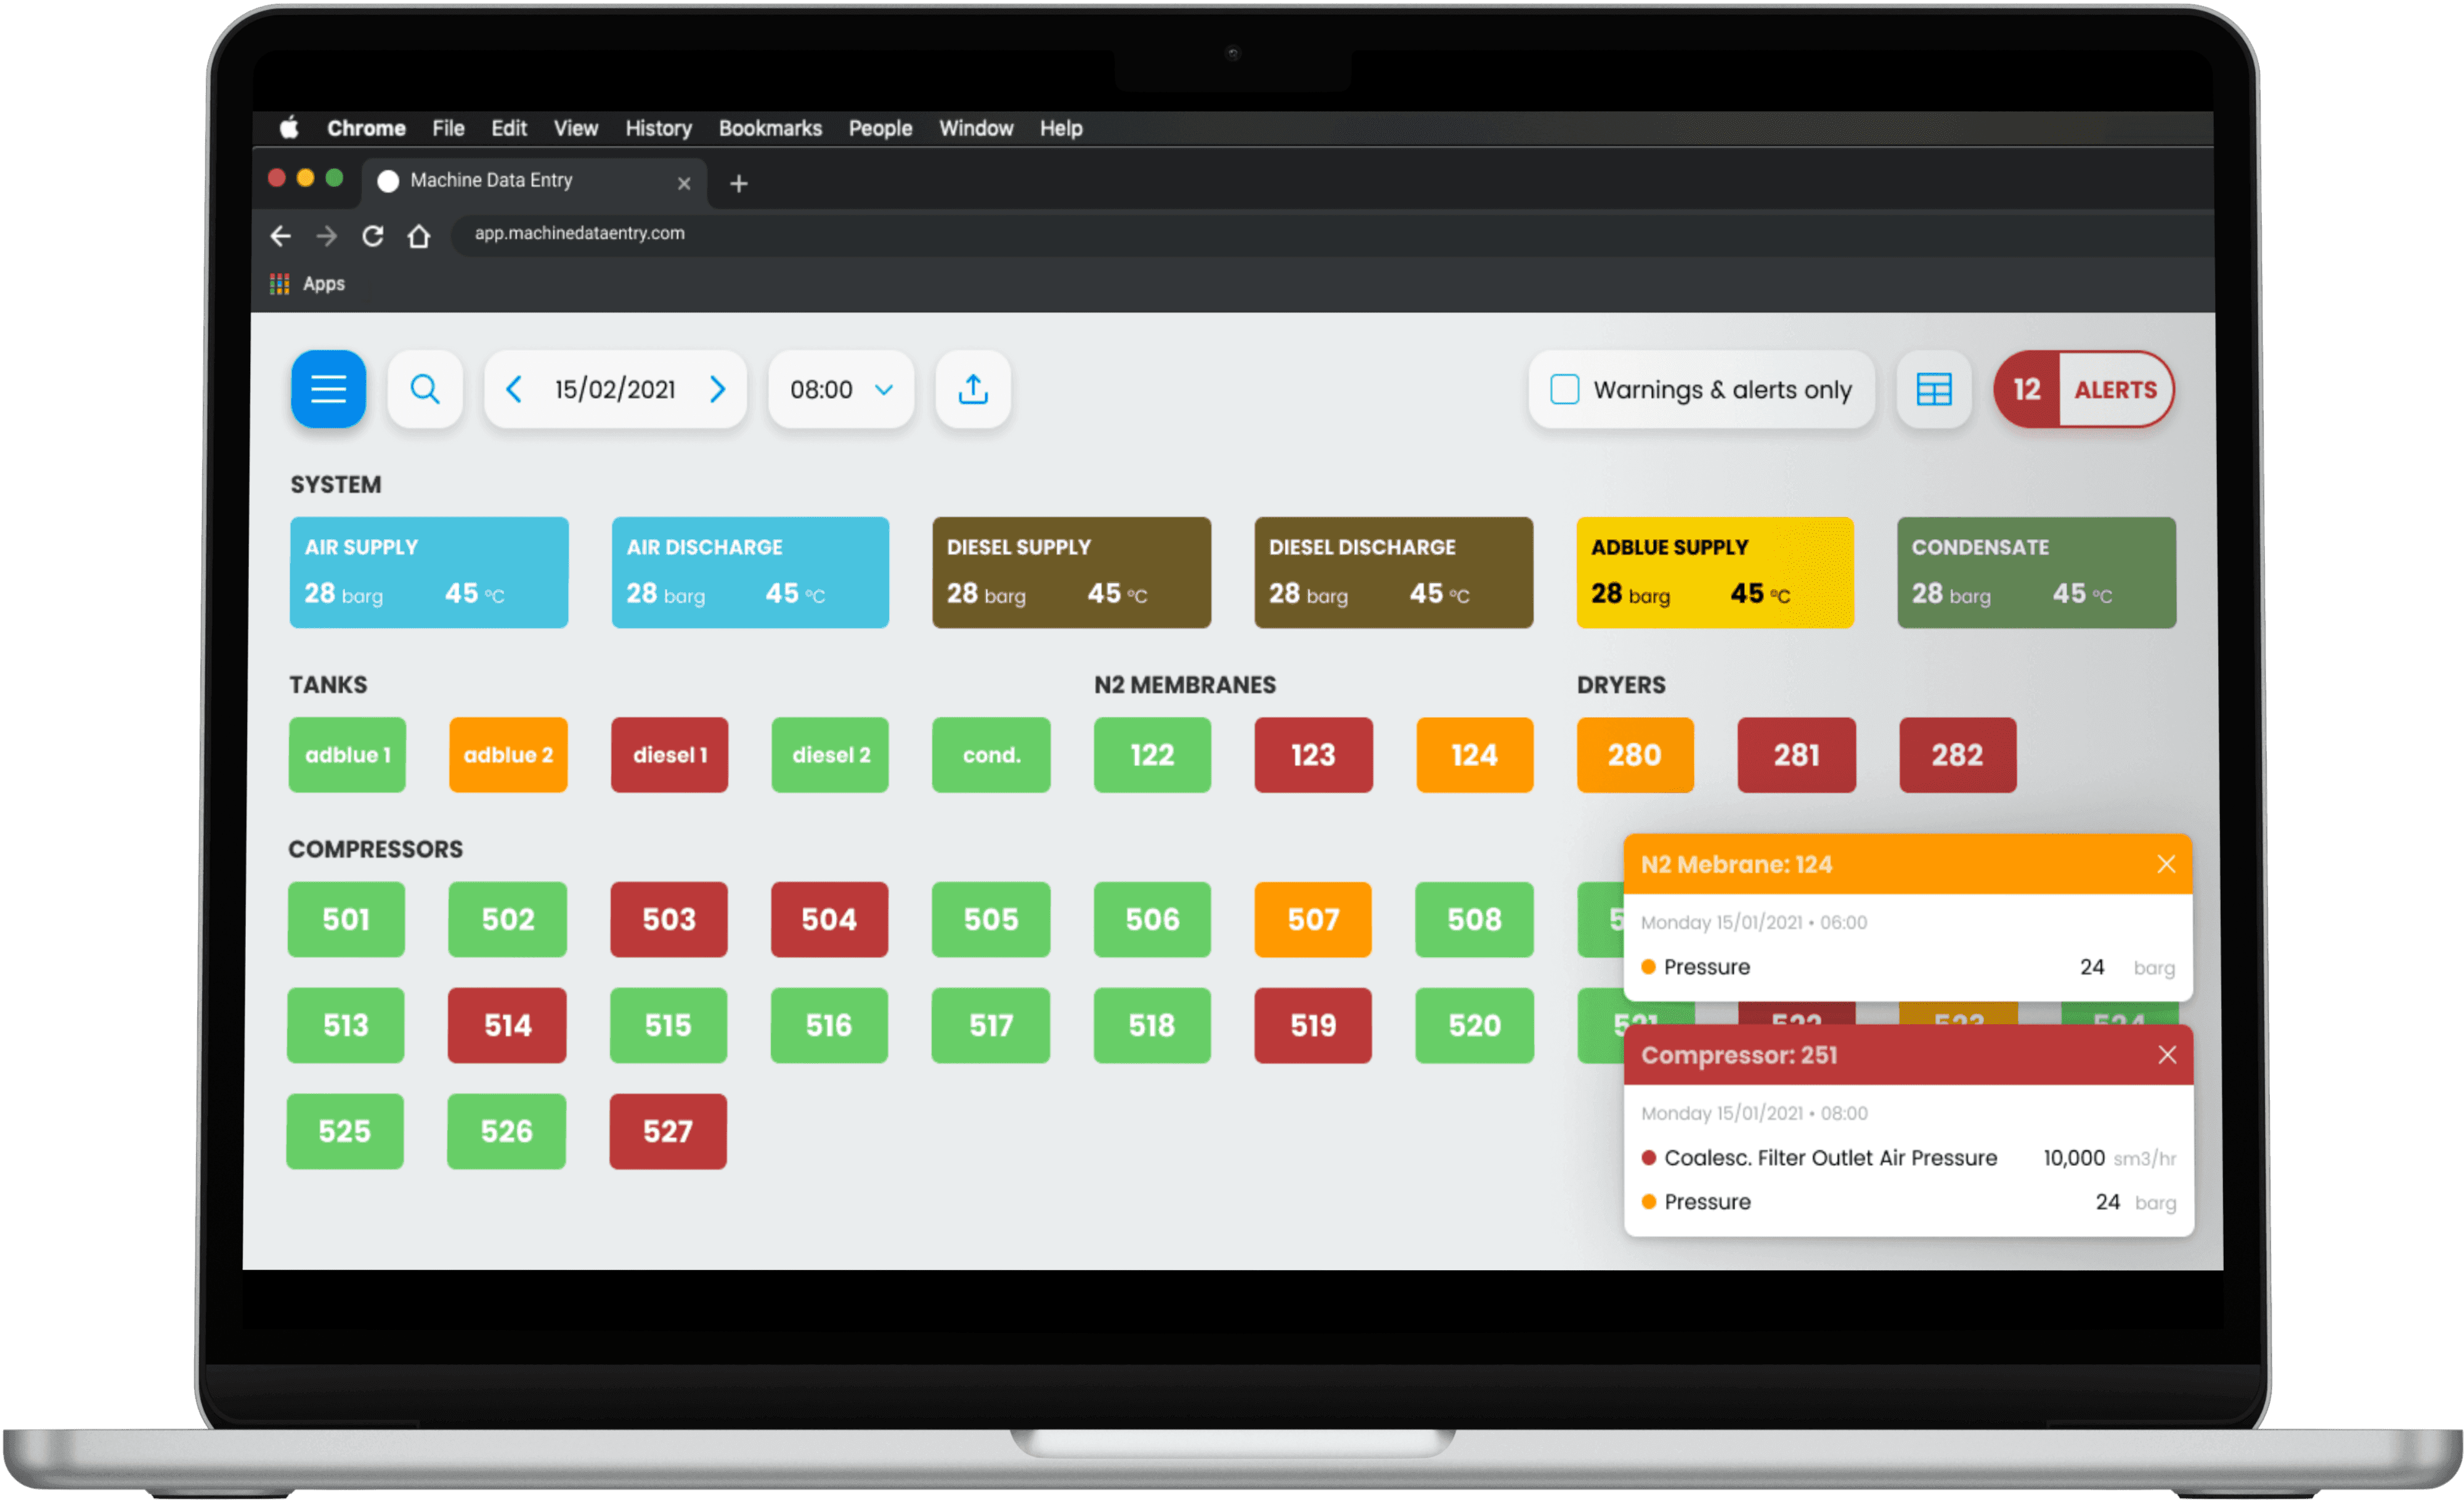Open the History menu
The image size is (2464, 1500).
[658, 128]
